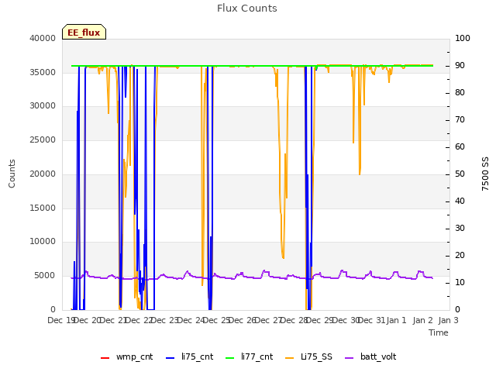Click the purple batt_volt legend color marker
The height and width of the screenshot is (372, 496).
coord(350,358)
